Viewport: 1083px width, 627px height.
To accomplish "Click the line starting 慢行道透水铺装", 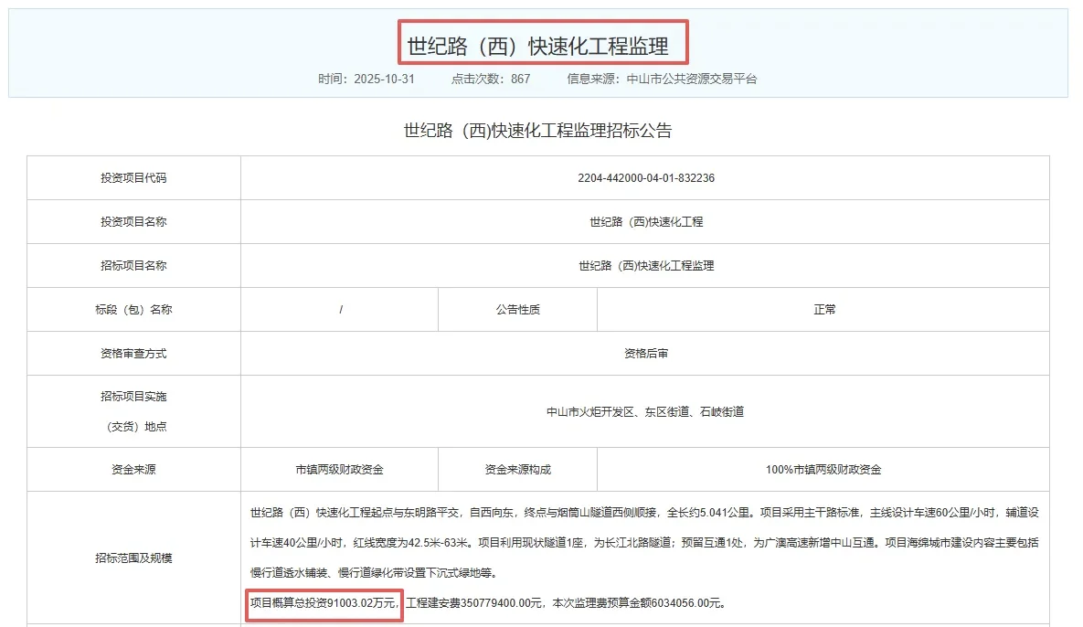I will click(x=374, y=572).
